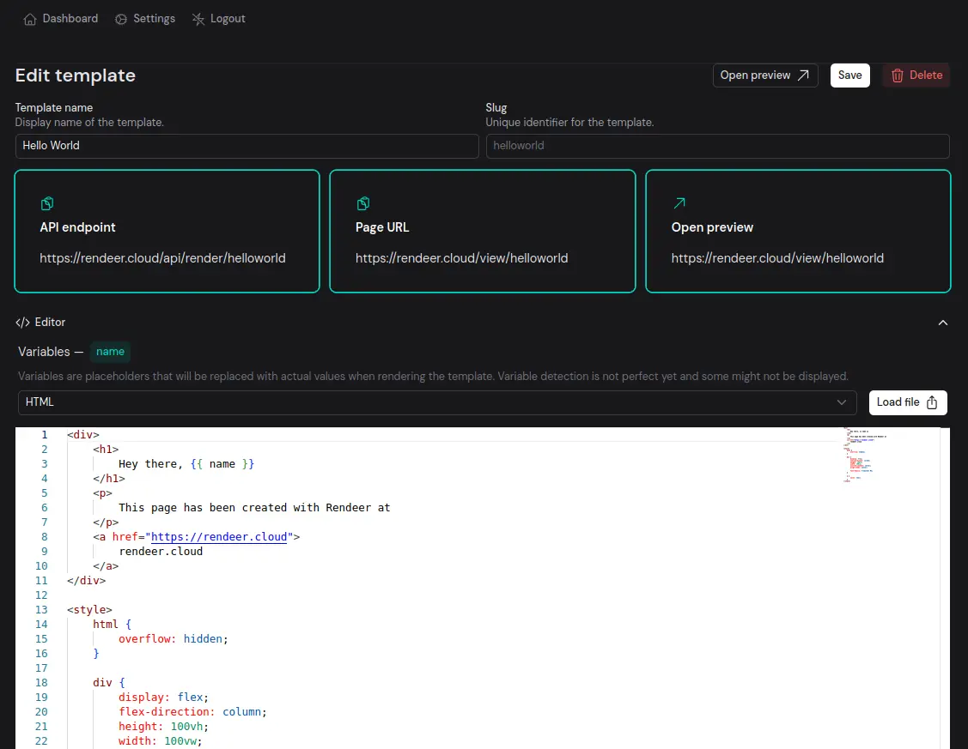Viewport: 968px width, 749px height.
Task: Click the arrow icon in Open preview button
Action: tap(803, 76)
